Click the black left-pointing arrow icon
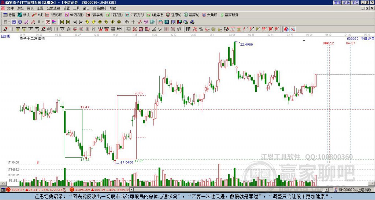Image resolution: width=375 pixels, height=200 pixels. coord(75,22)
